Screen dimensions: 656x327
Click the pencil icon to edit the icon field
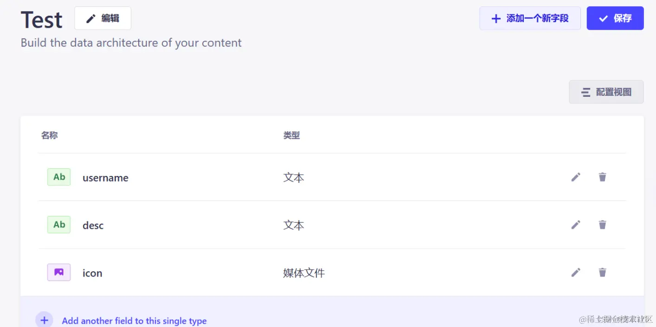click(576, 272)
